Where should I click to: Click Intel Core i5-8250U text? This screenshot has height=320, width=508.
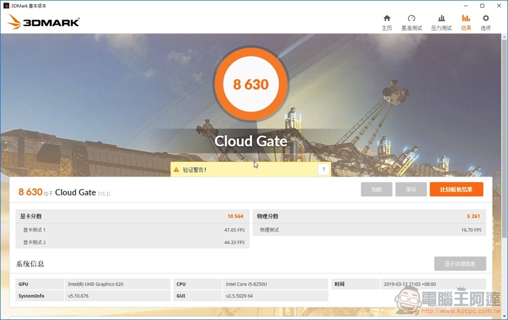tap(246, 284)
